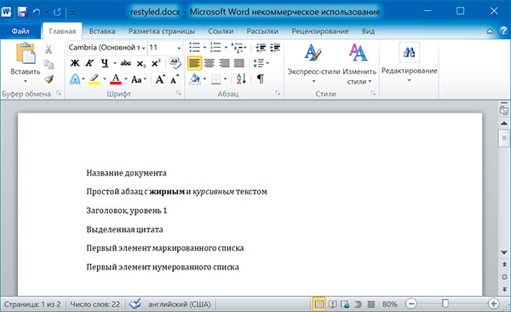Image resolution: width=511 pixels, height=312 pixels.
Task: Apply text effects with the glowing A icon
Action: (75, 79)
